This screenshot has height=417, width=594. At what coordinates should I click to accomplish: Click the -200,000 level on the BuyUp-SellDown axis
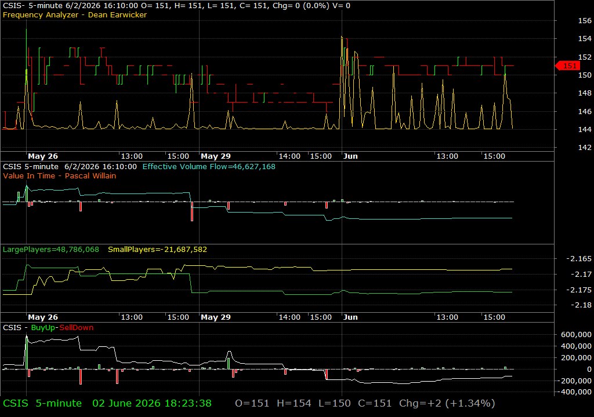click(574, 381)
